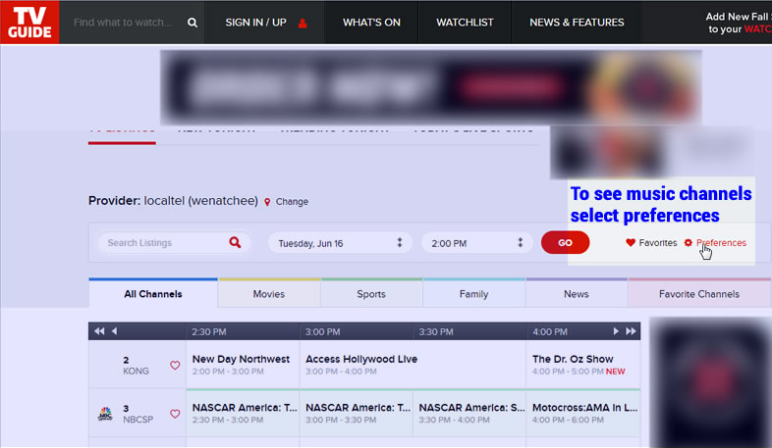The width and height of the screenshot is (772, 448).
Task: Click the TV Guide logo
Action: [x=29, y=23]
